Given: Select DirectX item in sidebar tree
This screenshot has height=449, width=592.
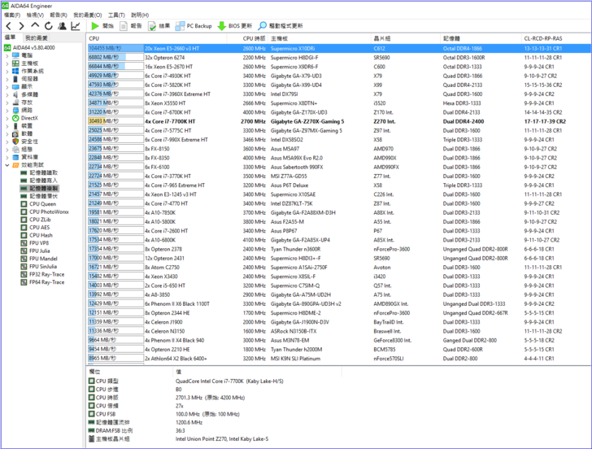Looking at the screenshot, I should [29, 118].
